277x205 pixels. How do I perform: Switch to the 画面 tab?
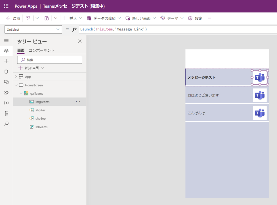click(x=21, y=50)
